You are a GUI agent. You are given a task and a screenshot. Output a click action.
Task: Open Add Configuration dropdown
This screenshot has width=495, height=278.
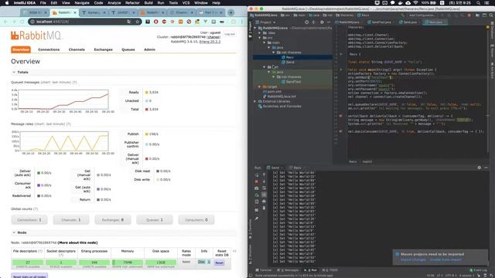point(422,15)
